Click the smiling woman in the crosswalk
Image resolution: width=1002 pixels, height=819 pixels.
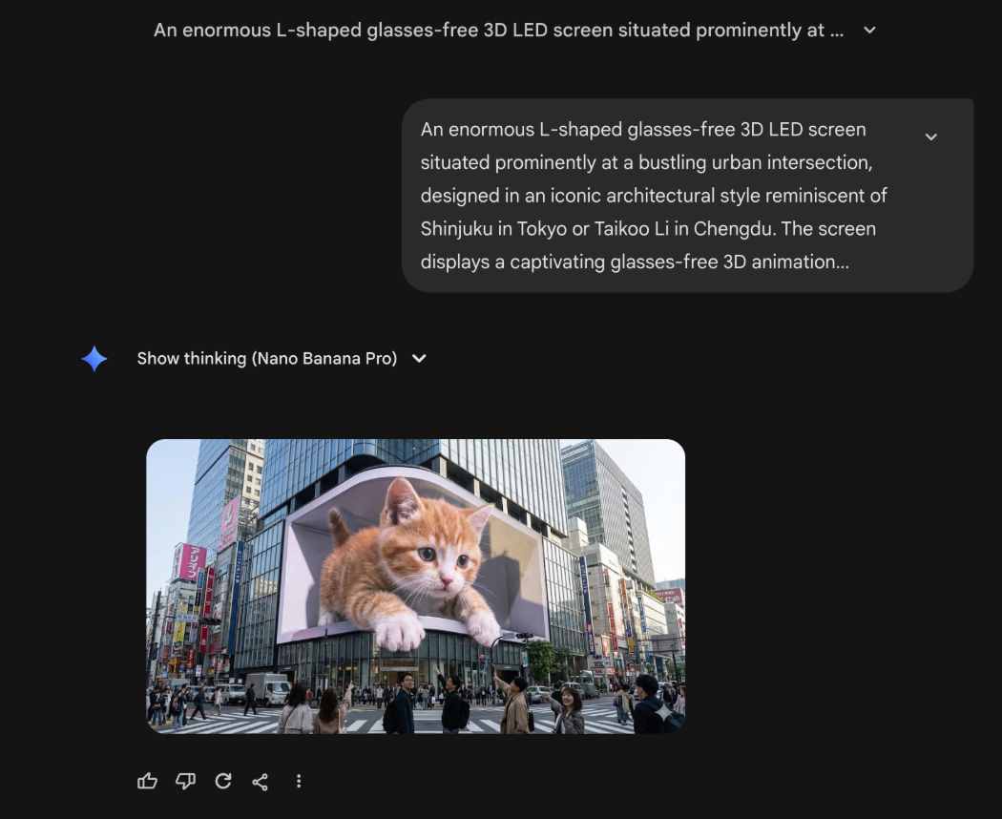[x=569, y=709]
